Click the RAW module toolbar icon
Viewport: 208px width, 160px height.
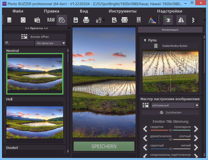click(51, 20)
